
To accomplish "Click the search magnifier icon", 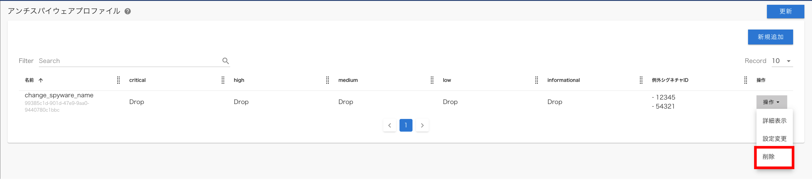I will (226, 61).
